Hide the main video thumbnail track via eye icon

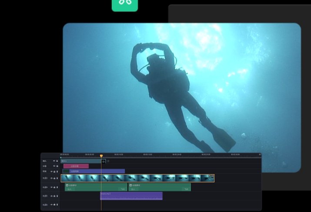pyautogui.click(x=51, y=178)
